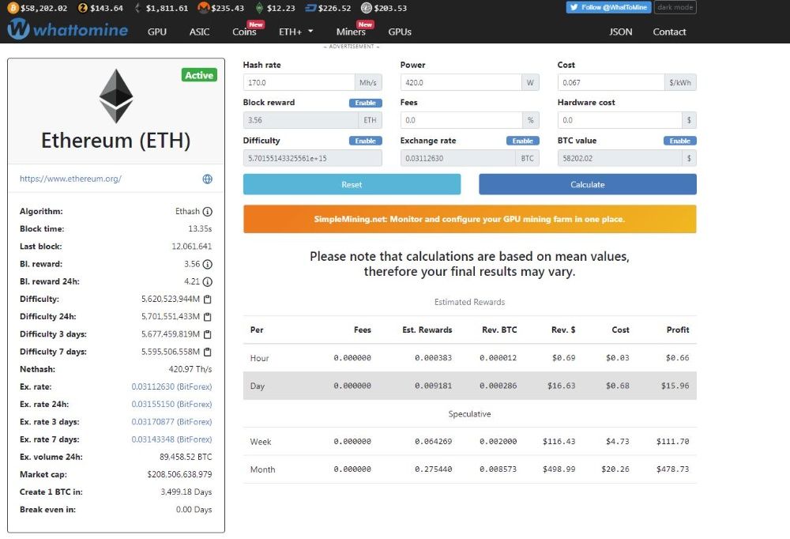
Task: Open the https://www.ethereum.org/ link
Action: [x=70, y=179]
